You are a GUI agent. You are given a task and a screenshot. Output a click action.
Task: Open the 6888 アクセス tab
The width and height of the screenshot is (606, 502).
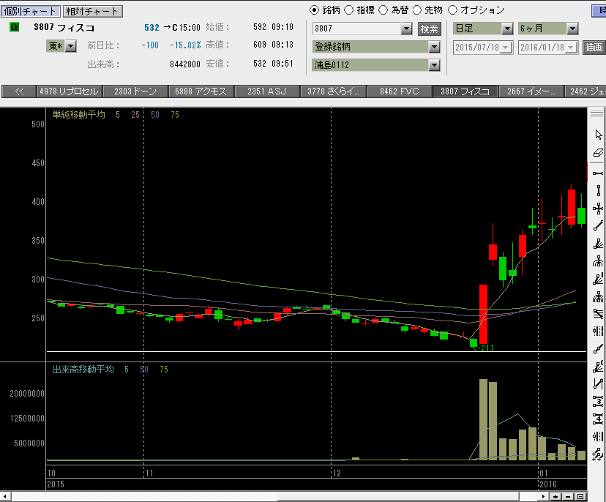(201, 91)
